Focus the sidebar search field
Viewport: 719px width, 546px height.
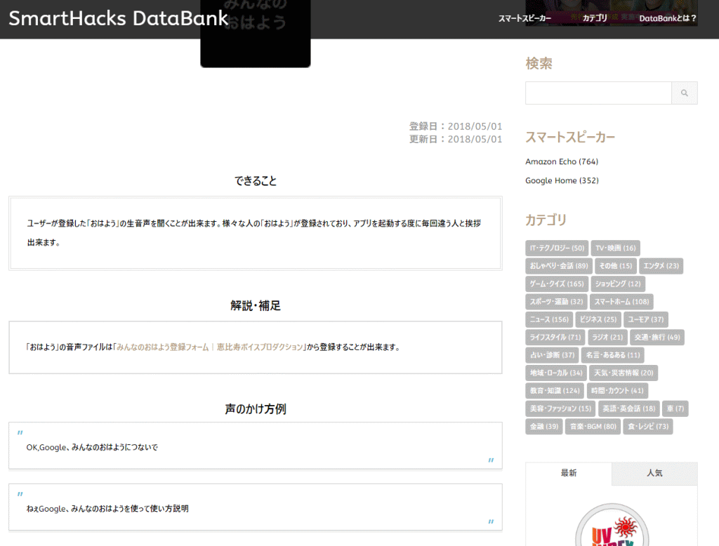[598, 93]
